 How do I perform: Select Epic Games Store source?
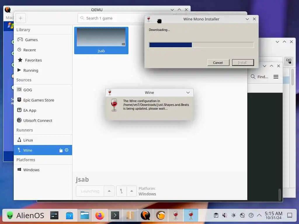(43, 100)
